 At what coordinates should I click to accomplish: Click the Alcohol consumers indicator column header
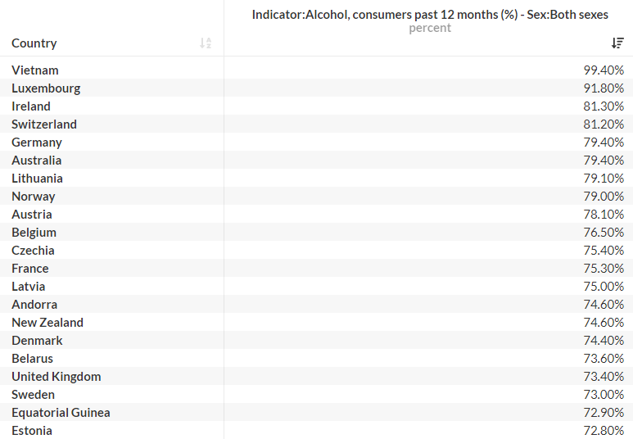tap(430, 15)
